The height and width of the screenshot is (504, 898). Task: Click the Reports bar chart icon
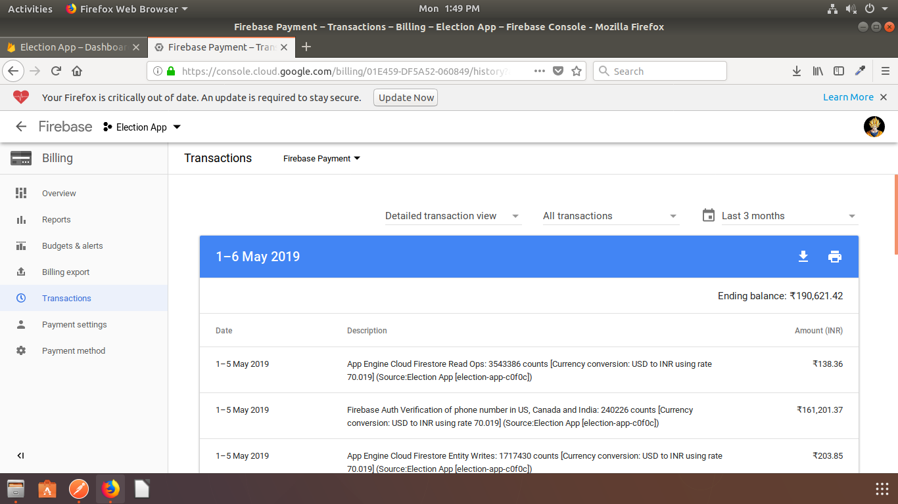tap(21, 220)
